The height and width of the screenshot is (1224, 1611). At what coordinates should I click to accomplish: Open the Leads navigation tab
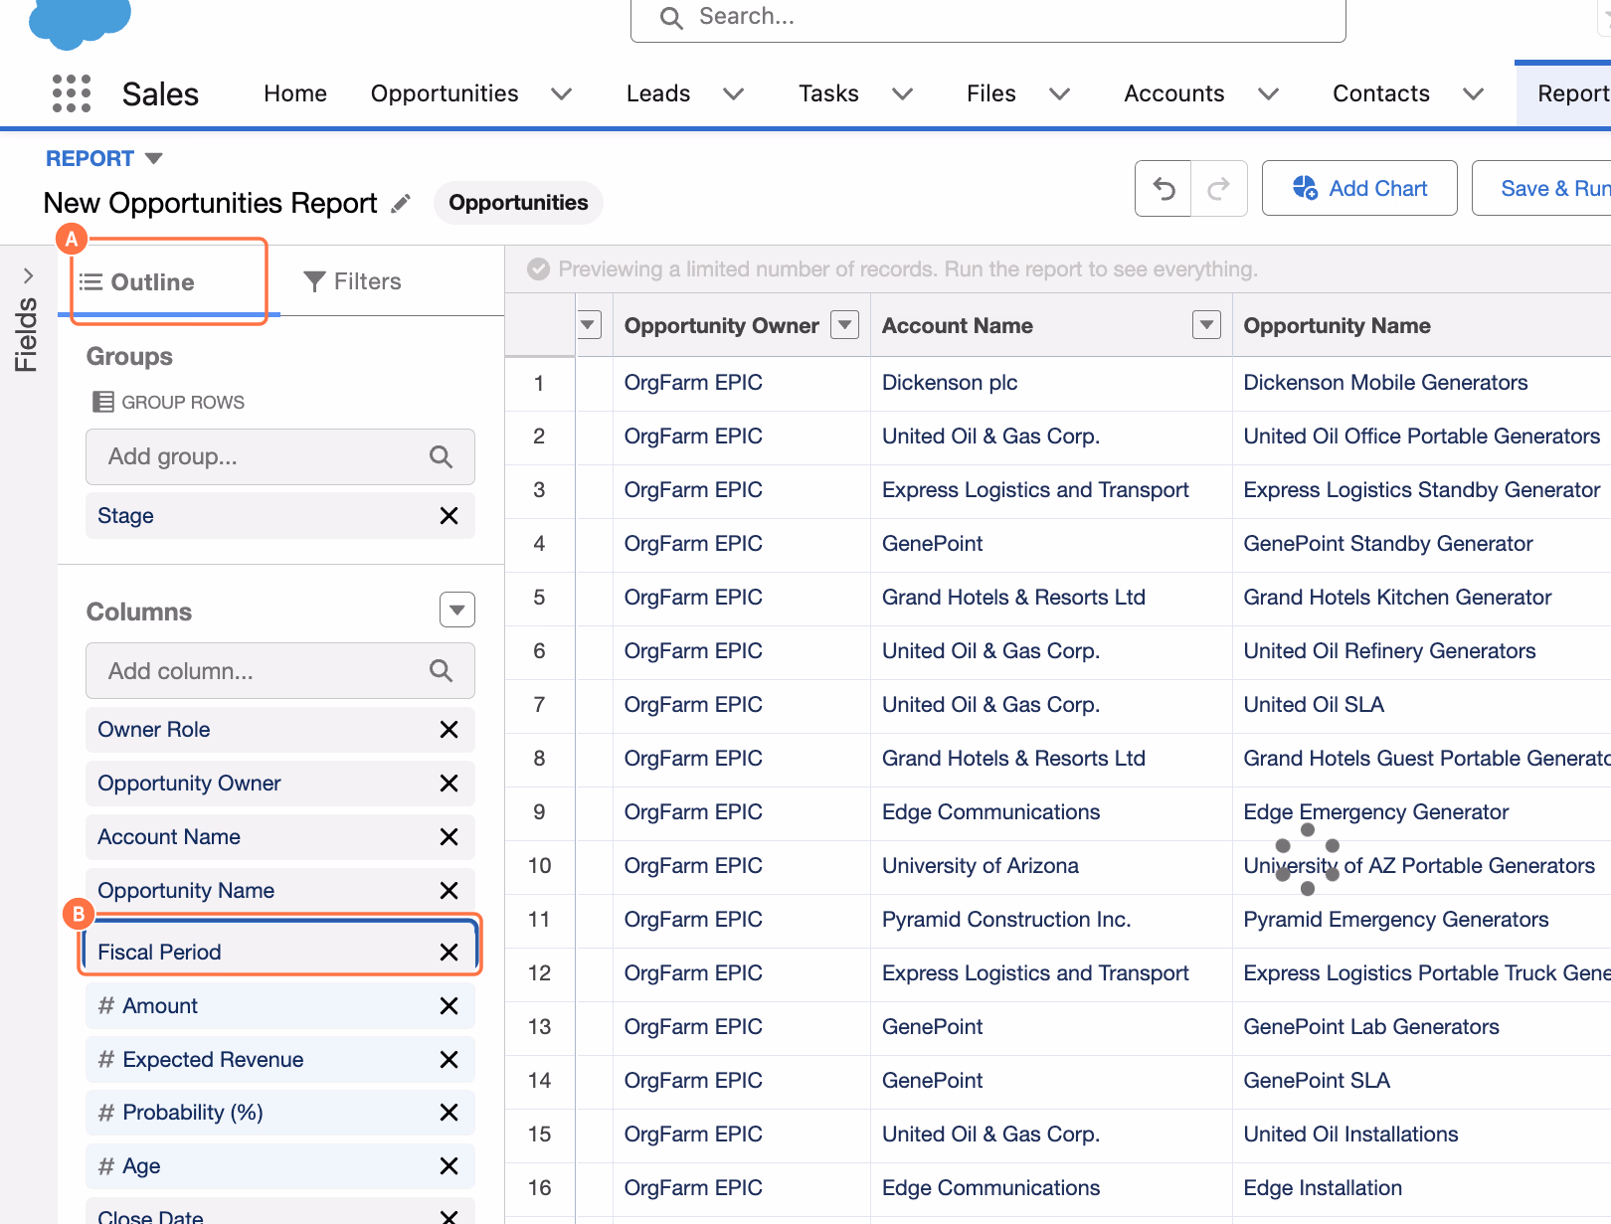[x=658, y=93]
